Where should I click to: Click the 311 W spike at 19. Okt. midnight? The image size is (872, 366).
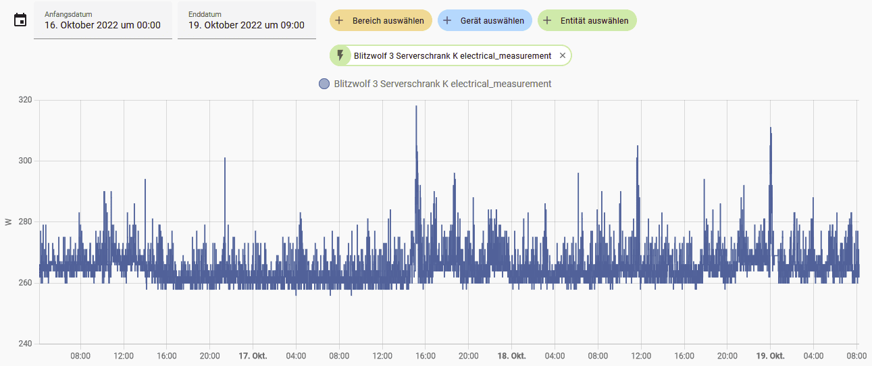[x=770, y=128]
